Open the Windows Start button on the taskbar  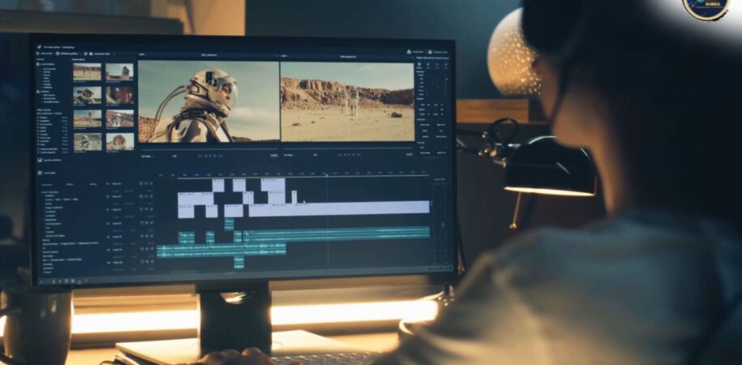pyautogui.click(x=40, y=281)
